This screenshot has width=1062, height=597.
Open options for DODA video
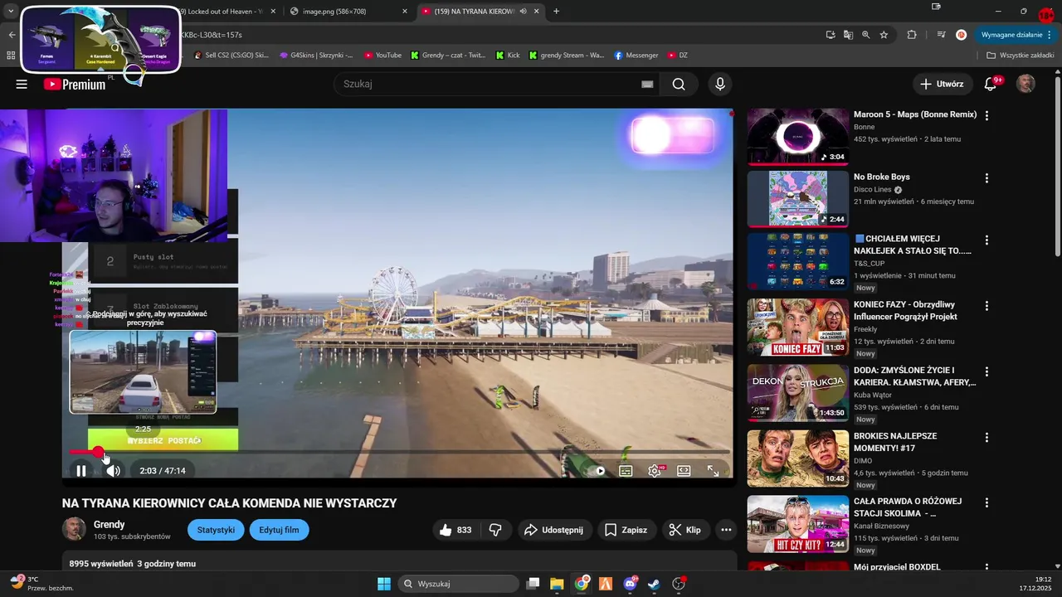coord(986,371)
